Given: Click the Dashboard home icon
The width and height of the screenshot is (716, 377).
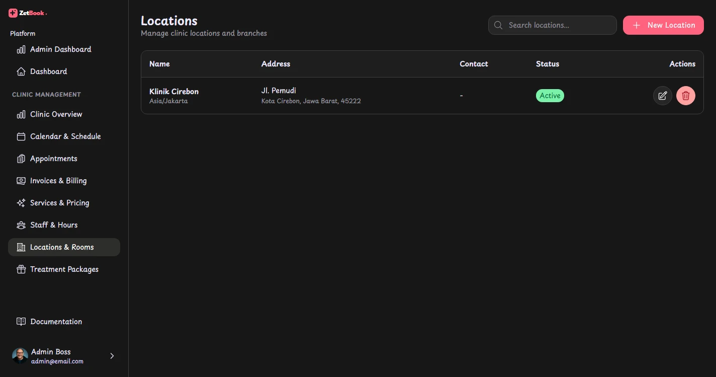Looking at the screenshot, I should click(x=21, y=71).
